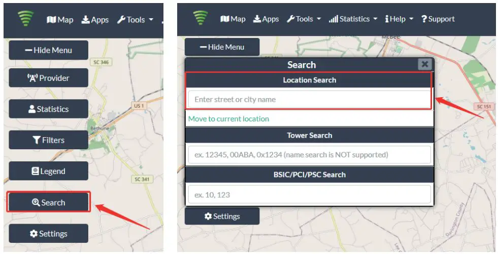Click Move to current location link
This screenshot has height=254, width=498.
pyautogui.click(x=228, y=119)
